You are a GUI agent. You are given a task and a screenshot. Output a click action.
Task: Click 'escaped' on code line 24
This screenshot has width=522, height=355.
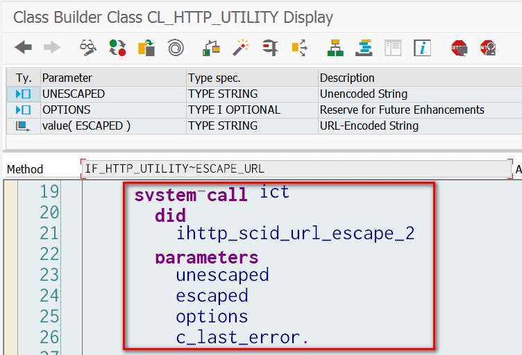click(x=212, y=296)
